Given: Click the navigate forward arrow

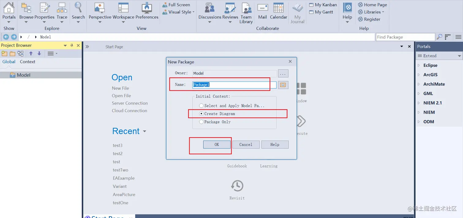Looking at the screenshot, I should click(x=14, y=37).
